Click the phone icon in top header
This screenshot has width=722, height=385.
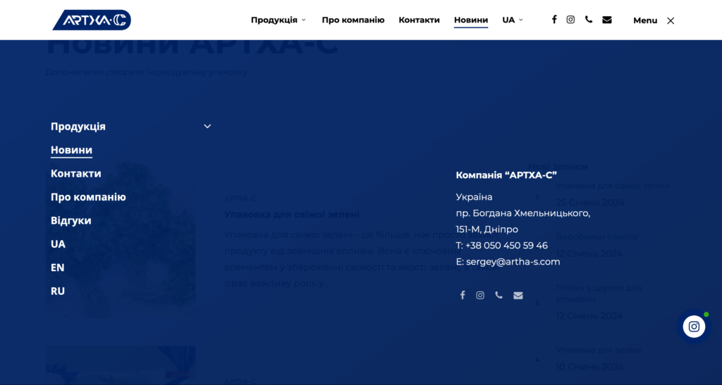589,19
